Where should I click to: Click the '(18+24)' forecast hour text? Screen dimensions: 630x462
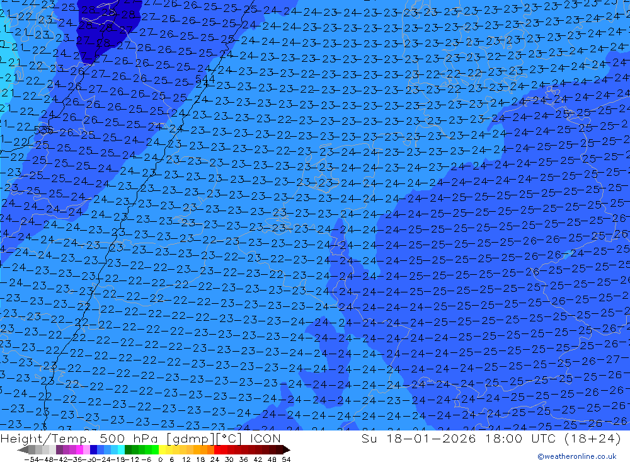click(x=592, y=438)
